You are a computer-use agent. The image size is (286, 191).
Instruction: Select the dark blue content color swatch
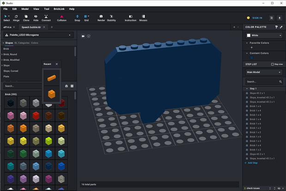pyautogui.click(x=251, y=58)
